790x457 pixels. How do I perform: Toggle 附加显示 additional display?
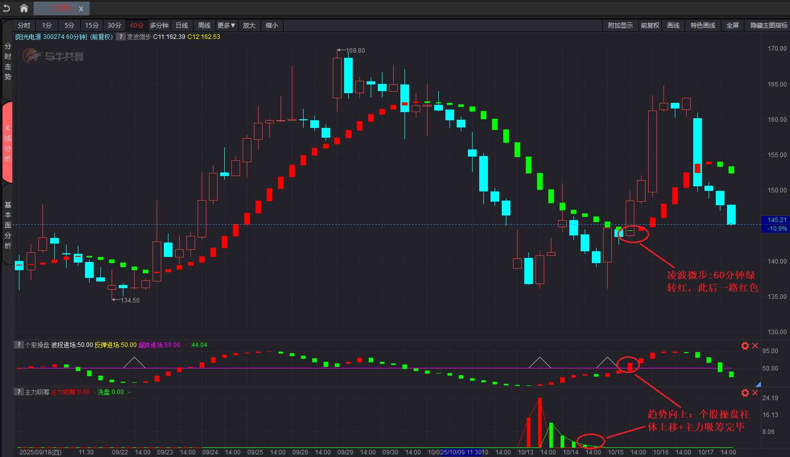(x=620, y=26)
